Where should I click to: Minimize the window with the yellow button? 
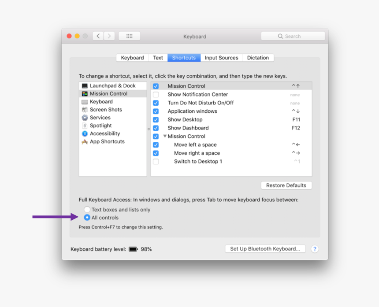click(x=77, y=36)
